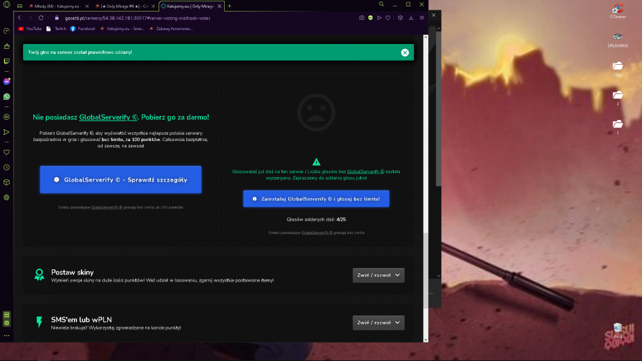Open Easy Setup sliders menu icon
The image size is (642, 361).
(x=422, y=18)
